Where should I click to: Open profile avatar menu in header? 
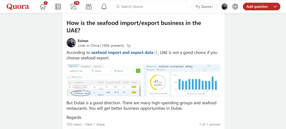[225, 7]
